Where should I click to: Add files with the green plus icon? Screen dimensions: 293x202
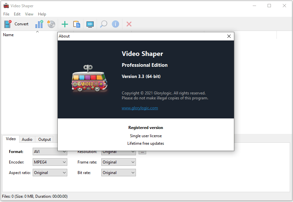(65, 24)
